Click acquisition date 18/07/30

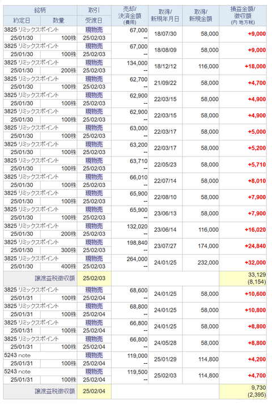(x=165, y=34)
